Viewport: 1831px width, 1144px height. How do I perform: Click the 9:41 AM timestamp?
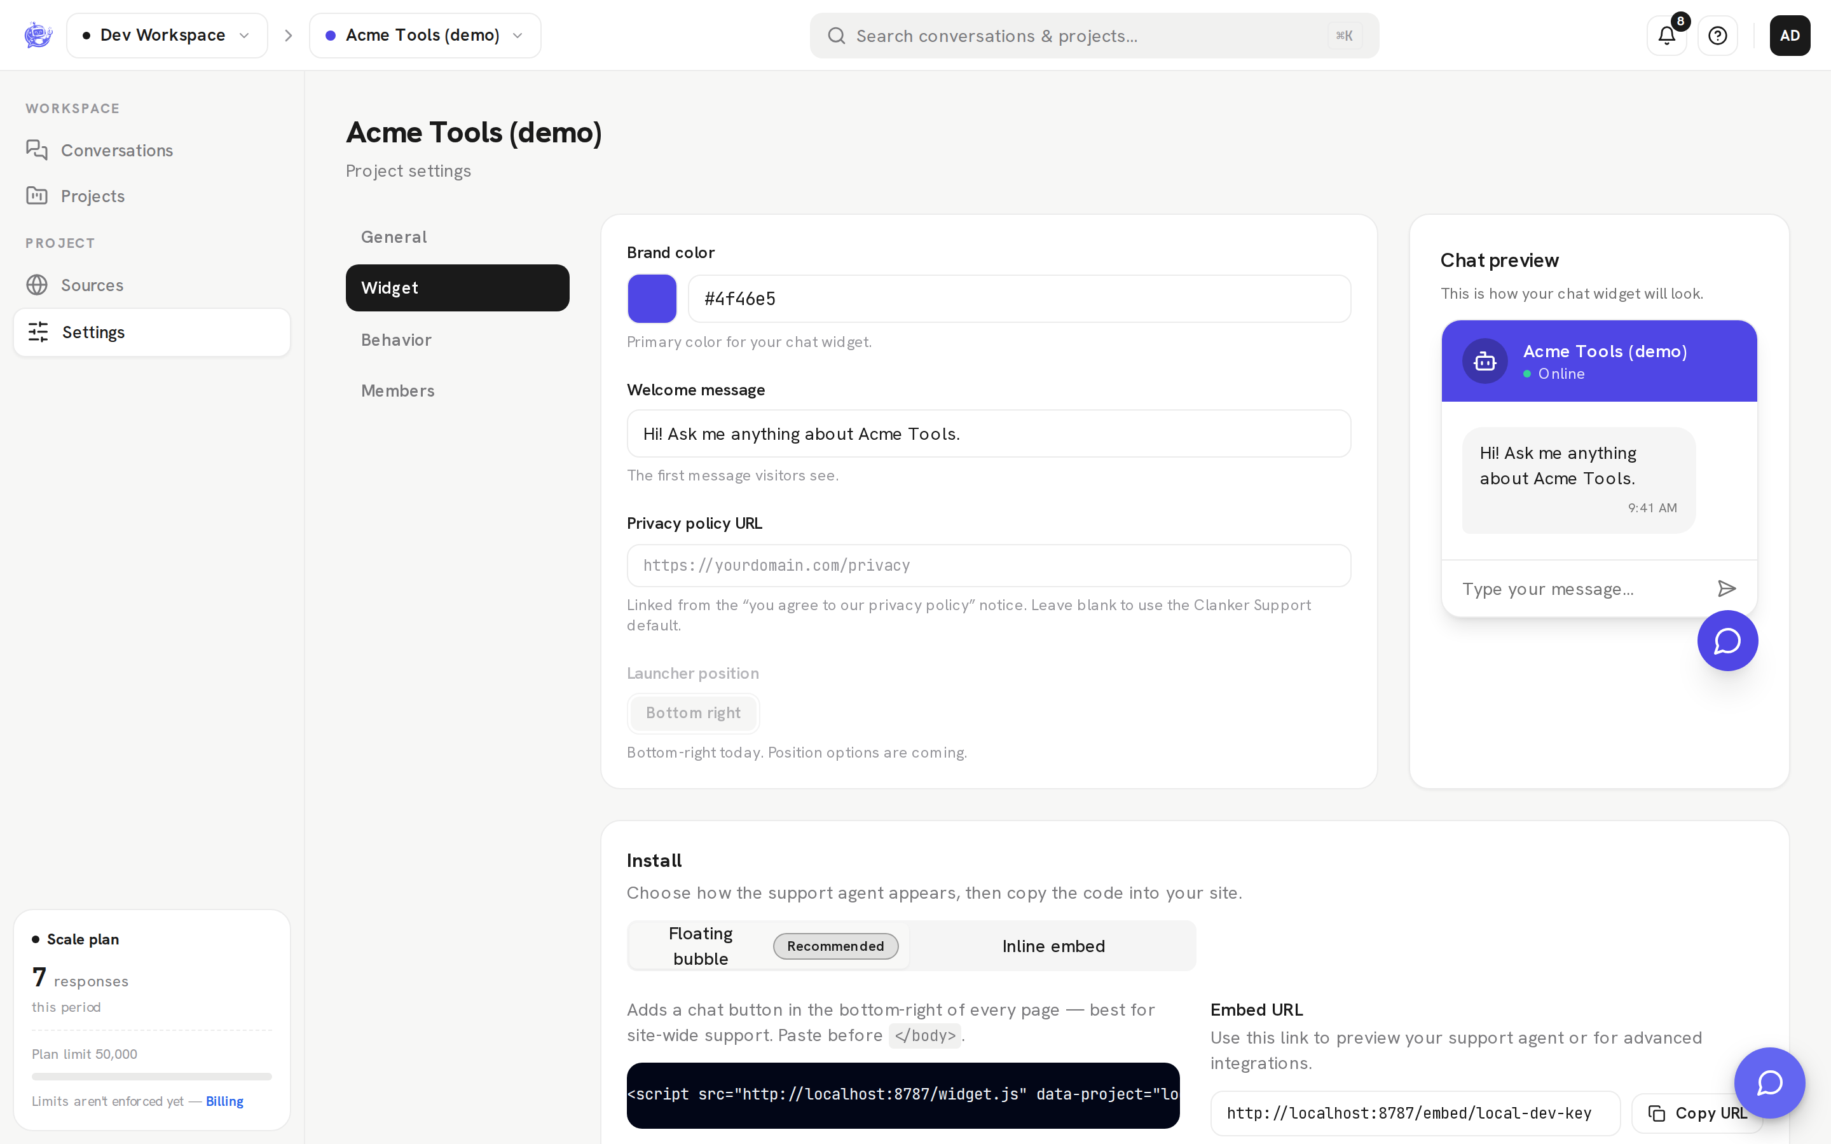point(1652,508)
